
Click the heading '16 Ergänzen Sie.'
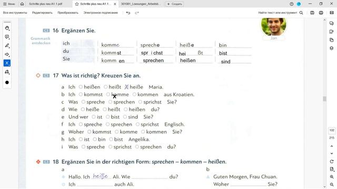74,30
